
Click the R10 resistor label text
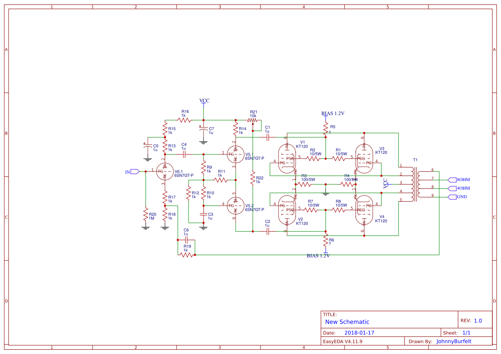[210, 193]
